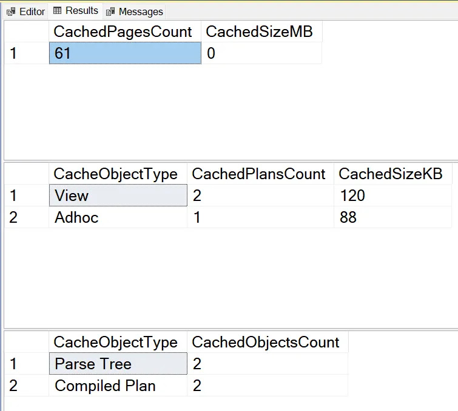This screenshot has width=458, height=411.
Task: Select the View cell
Action: point(118,196)
